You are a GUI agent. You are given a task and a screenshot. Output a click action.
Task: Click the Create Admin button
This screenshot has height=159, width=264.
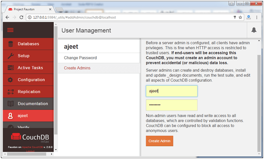(159, 141)
